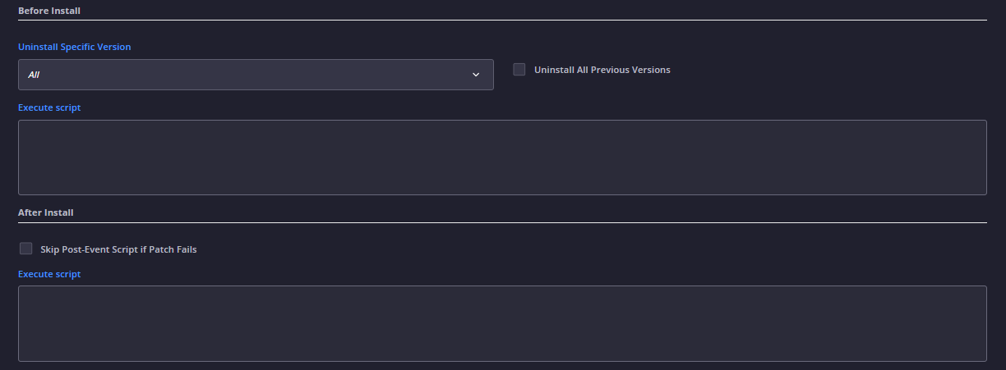Place cursor in pre-install script text area
1006x370 pixels.
[x=502, y=158]
